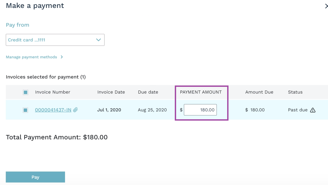Click the Invoice Date column header

[111, 92]
